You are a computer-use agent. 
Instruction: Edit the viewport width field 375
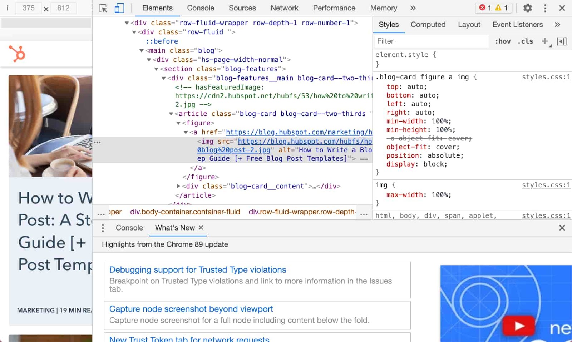(x=28, y=8)
